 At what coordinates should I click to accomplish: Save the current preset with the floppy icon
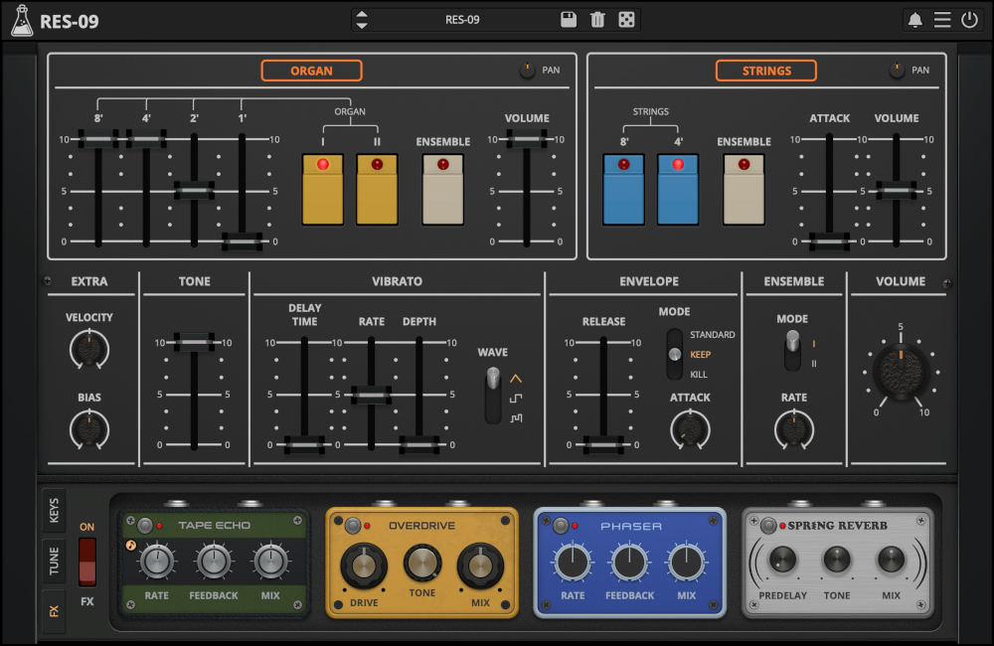[569, 18]
